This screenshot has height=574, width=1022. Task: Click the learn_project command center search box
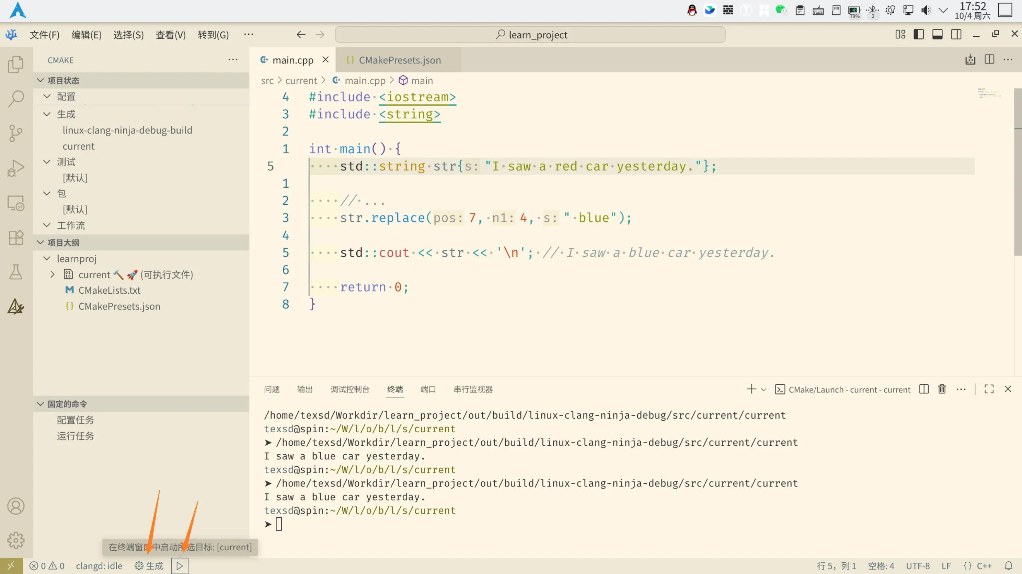(530, 35)
